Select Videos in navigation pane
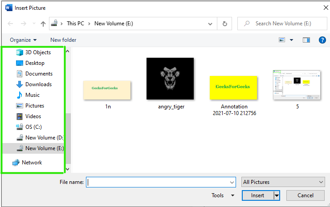Image resolution: width=330 pixels, height=207 pixels. pos(33,116)
